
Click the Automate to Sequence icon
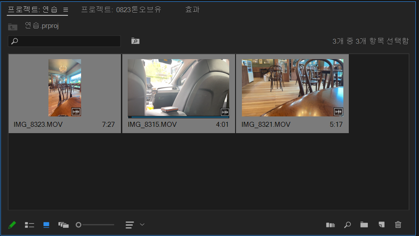point(331,225)
